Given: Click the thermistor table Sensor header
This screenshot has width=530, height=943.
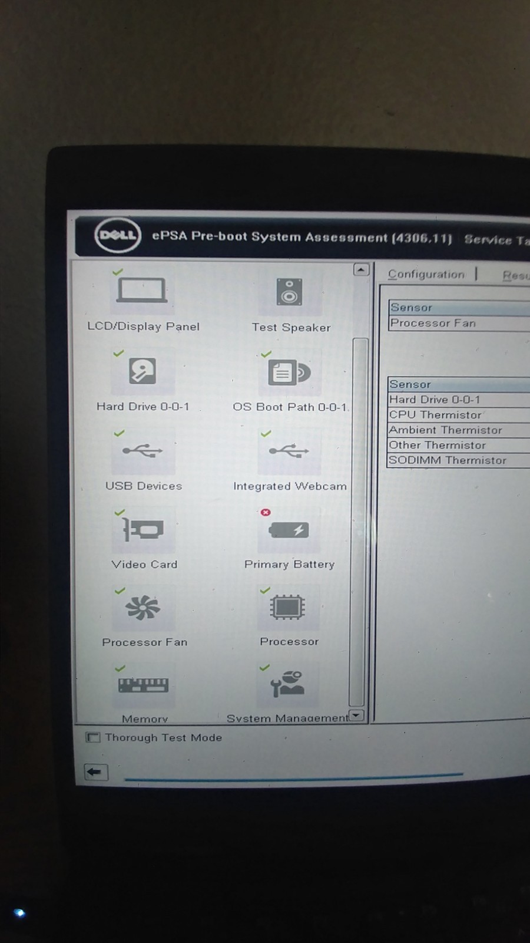Looking at the screenshot, I should click(459, 384).
